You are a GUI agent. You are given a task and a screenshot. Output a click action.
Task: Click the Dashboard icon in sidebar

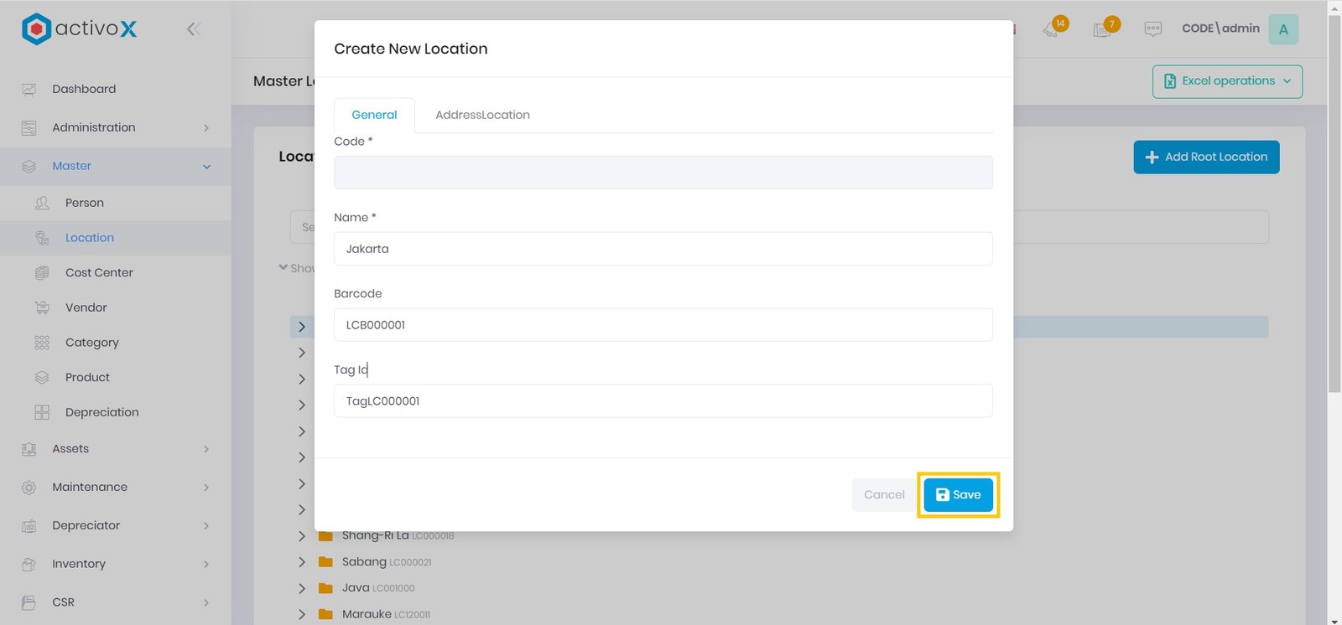click(29, 90)
